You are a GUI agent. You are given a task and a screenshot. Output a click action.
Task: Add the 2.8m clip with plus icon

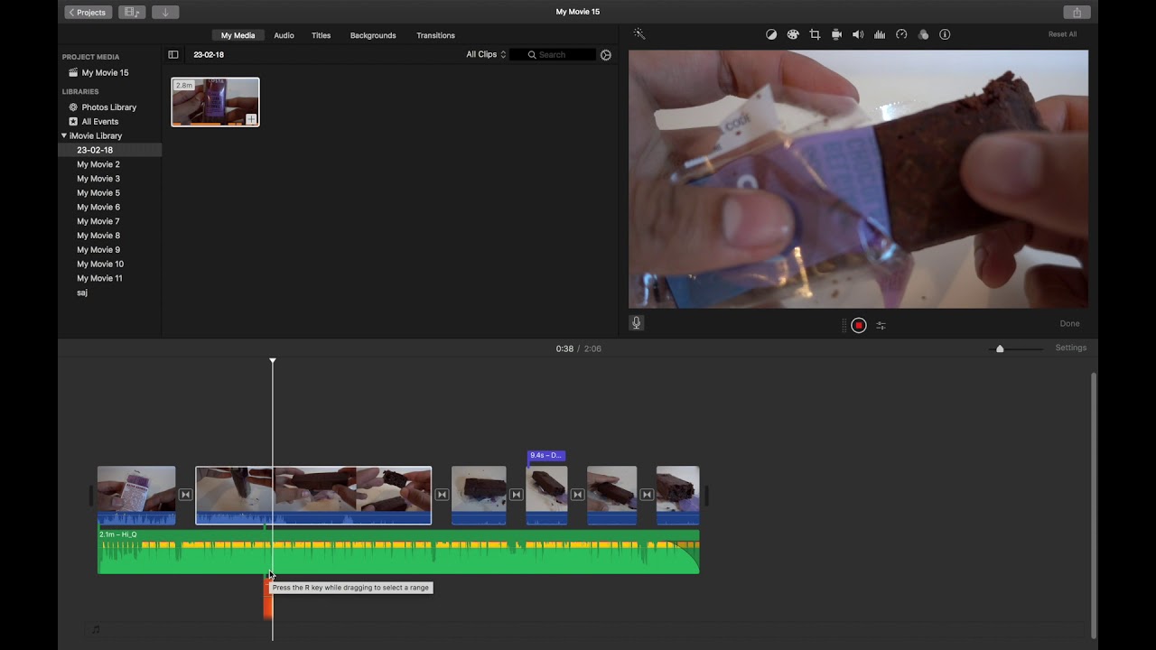point(251,119)
